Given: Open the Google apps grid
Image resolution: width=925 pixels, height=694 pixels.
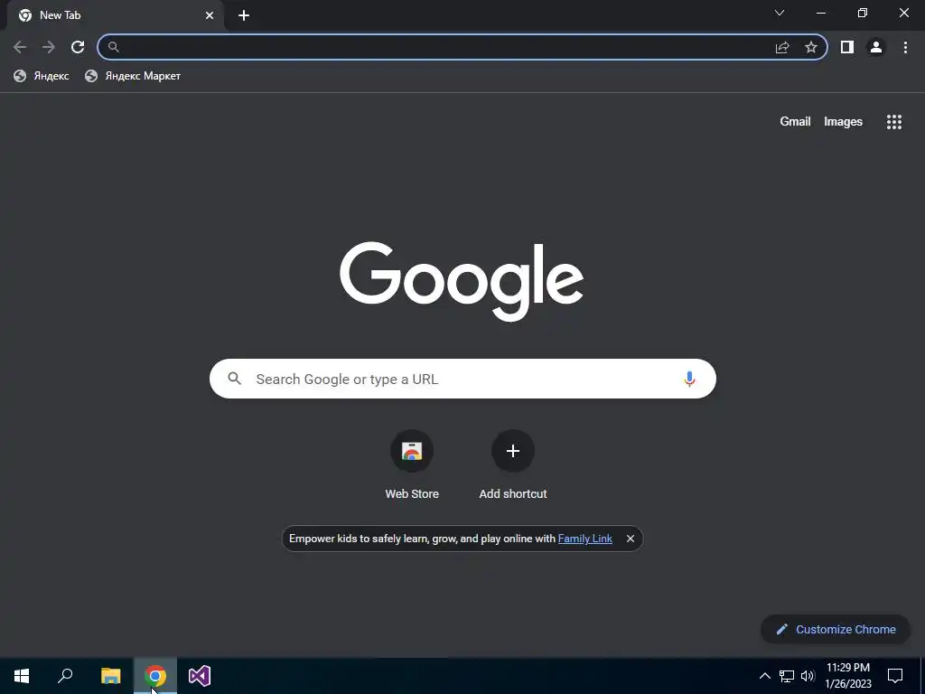Looking at the screenshot, I should [x=894, y=122].
